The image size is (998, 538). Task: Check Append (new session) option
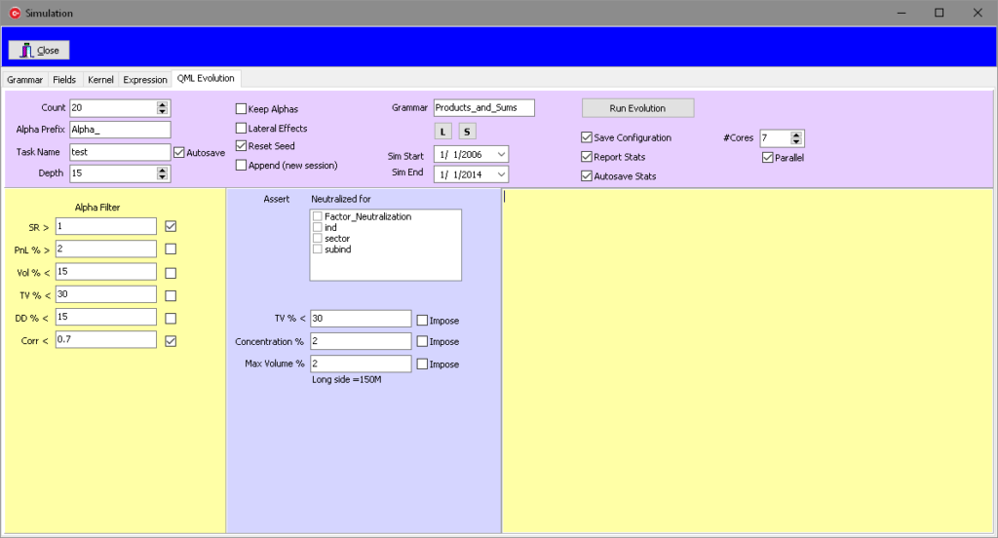point(242,165)
